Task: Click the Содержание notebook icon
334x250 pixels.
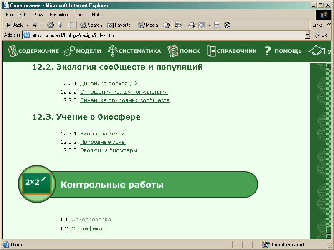Action: pos(12,51)
